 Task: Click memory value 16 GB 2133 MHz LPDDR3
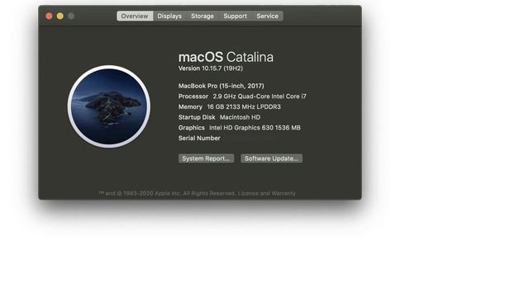[244, 106]
